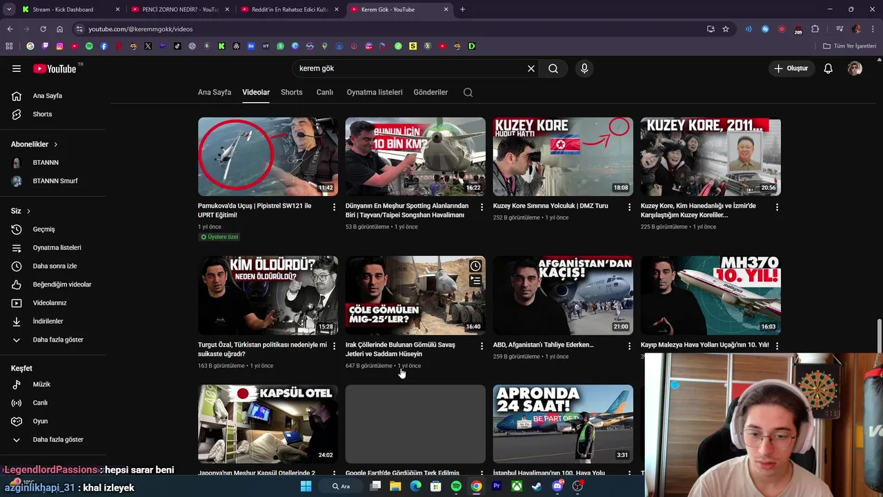This screenshot has height=497, width=883.
Task: Open Apronda 24 Saat thumbnail
Action: (x=563, y=424)
